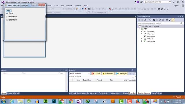Open the Help menu

(85, 5)
